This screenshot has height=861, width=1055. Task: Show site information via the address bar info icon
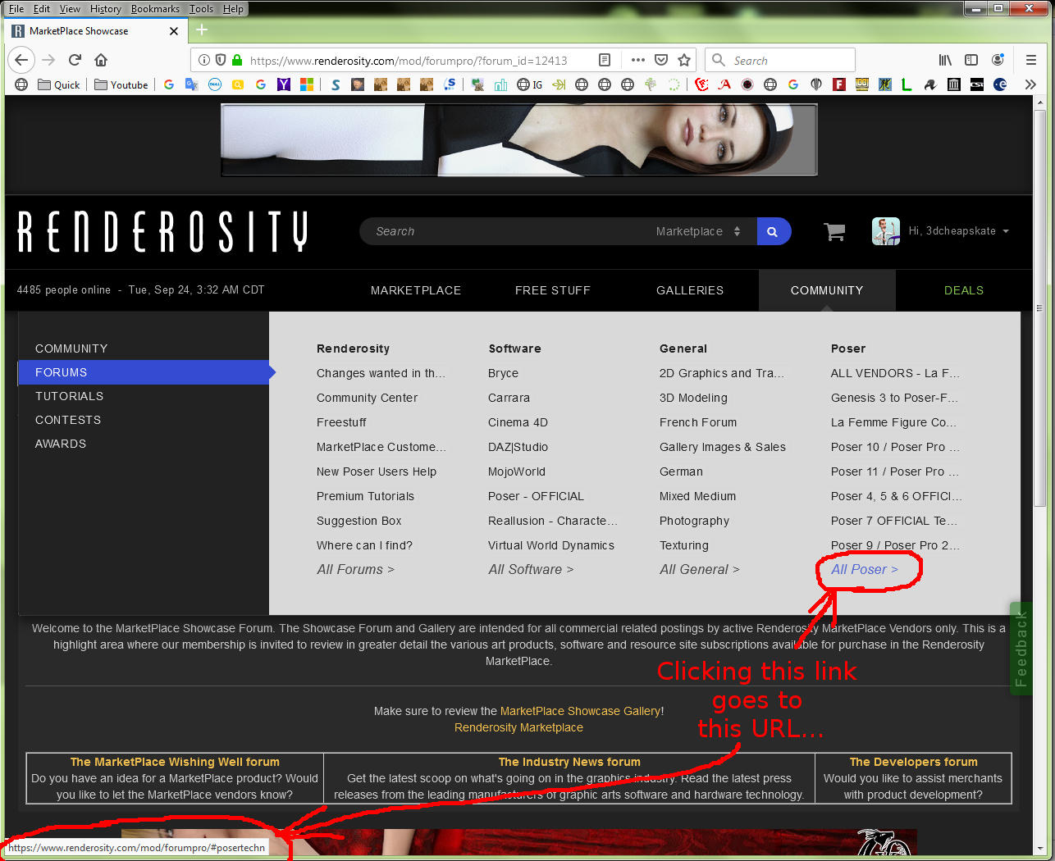(x=204, y=60)
